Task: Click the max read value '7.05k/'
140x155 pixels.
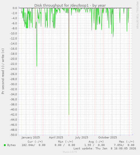Action: coord(119,145)
